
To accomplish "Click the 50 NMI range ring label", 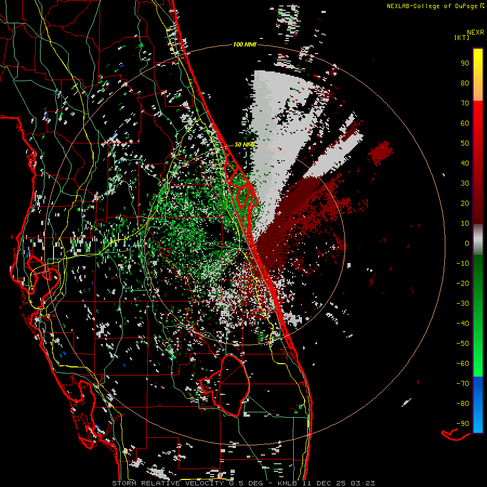I will pyautogui.click(x=245, y=144).
